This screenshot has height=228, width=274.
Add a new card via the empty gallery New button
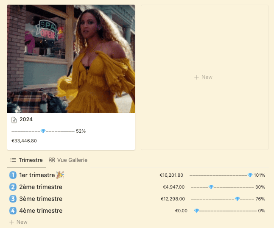pos(204,77)
